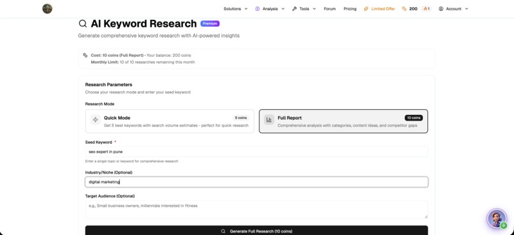
Task: Click the Target Audience textarea
Action: pos(256,209)
